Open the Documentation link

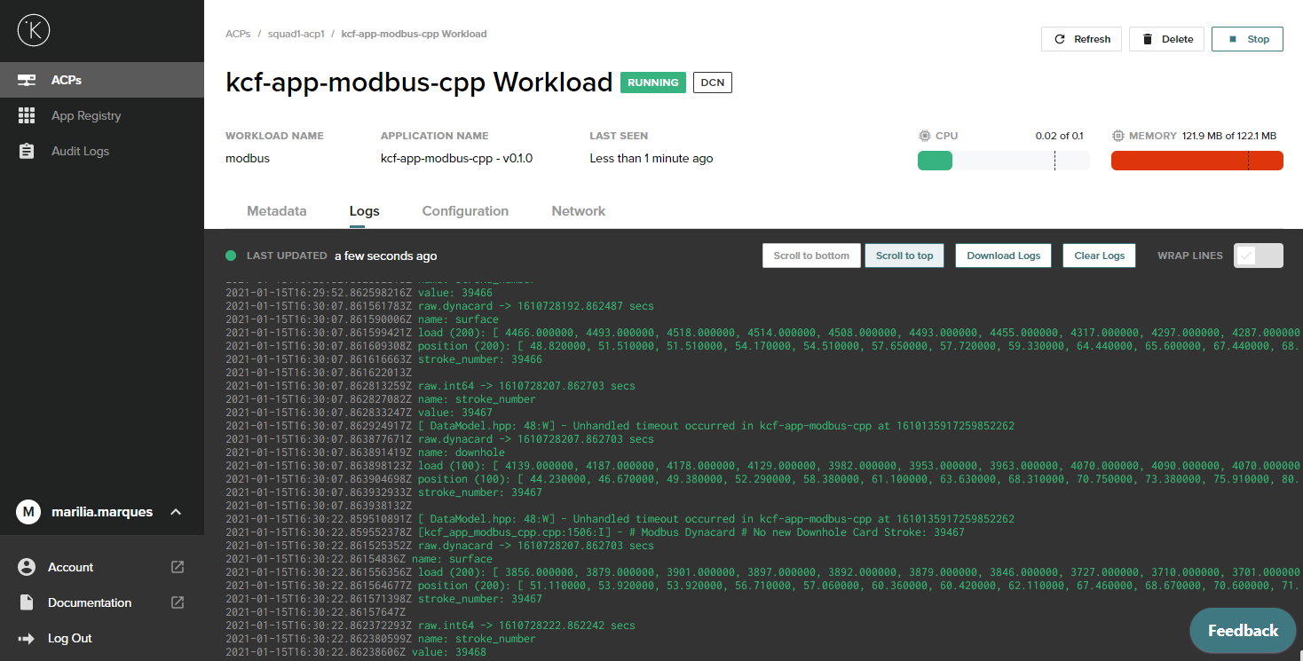point(90,602)
